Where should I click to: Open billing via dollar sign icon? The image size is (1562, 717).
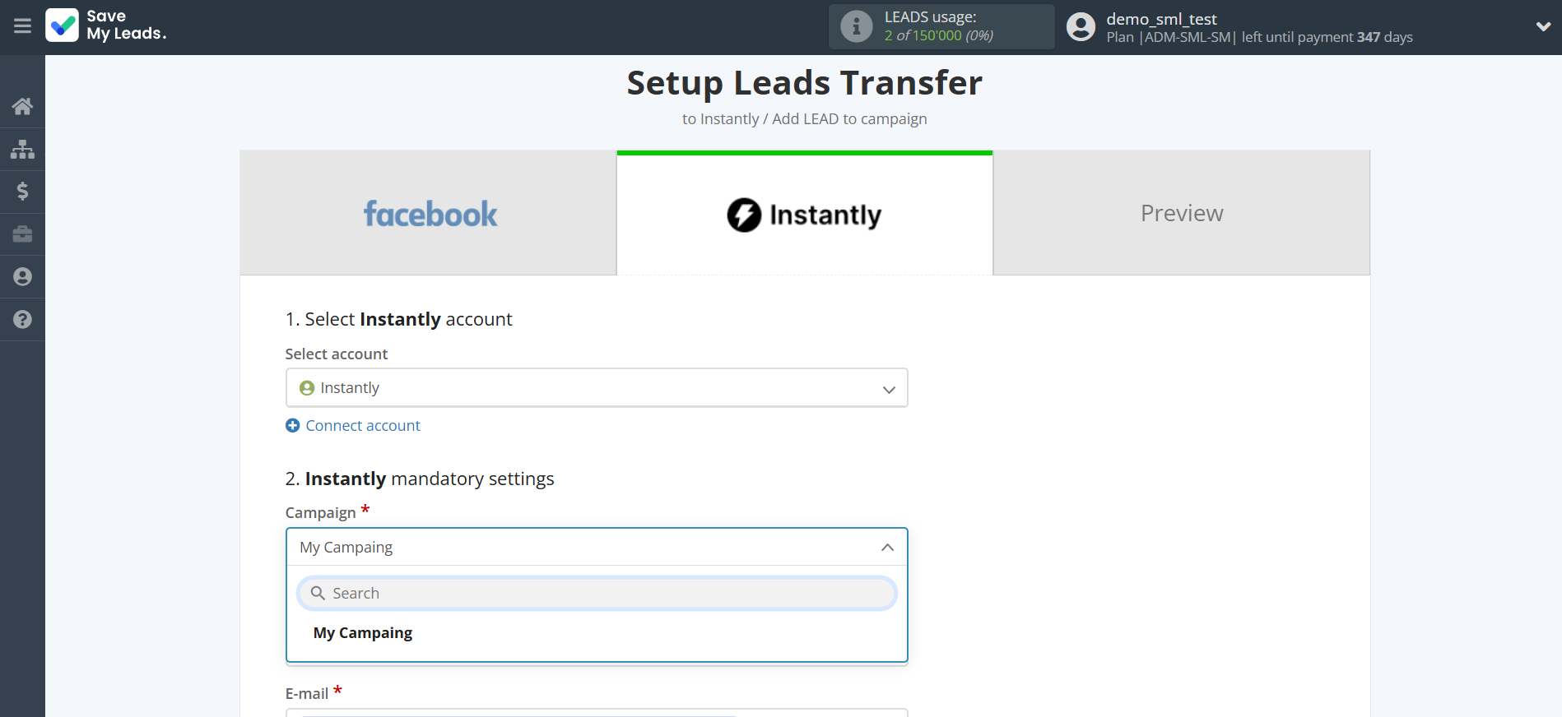(22, 192)
